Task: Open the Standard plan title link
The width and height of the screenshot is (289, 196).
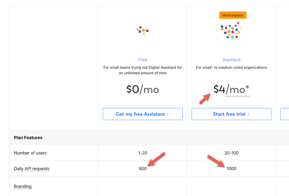Action: [231, 60]
